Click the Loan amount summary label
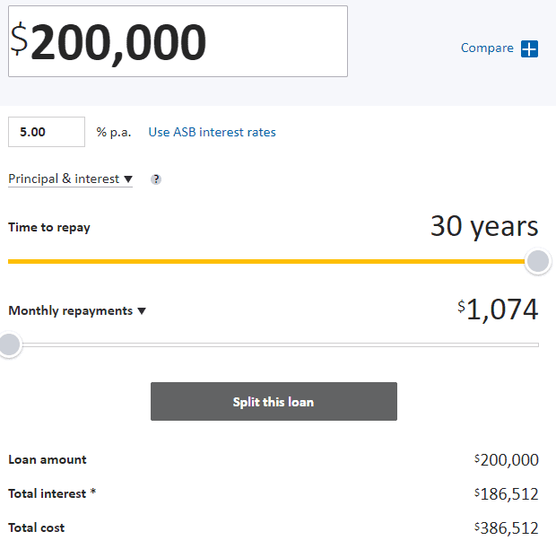The width and height of the screenshot is (556, 549). coord(48,459)
